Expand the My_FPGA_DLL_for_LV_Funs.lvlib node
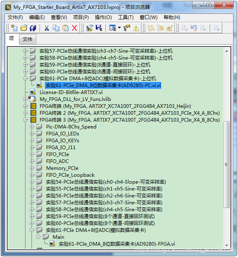Viewport: 238px width, 257px height. (x=25, y=99)
